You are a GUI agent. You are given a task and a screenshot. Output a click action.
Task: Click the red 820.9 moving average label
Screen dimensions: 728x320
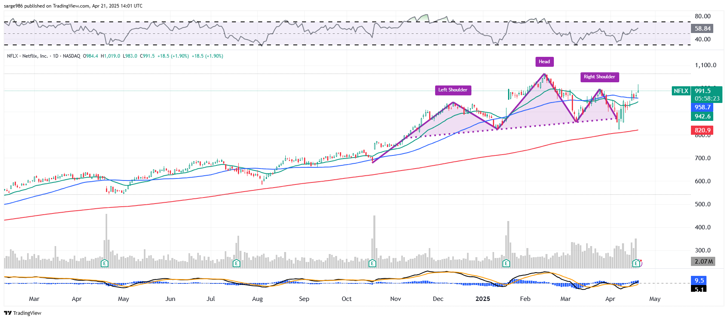pos(702,130)
